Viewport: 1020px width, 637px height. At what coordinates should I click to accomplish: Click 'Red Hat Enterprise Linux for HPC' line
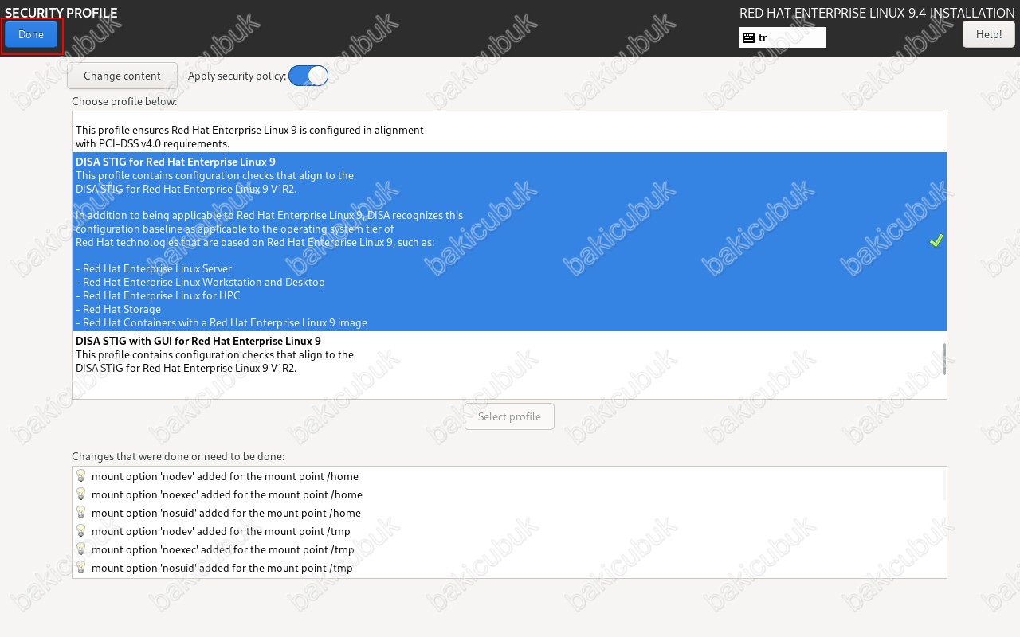158,295
